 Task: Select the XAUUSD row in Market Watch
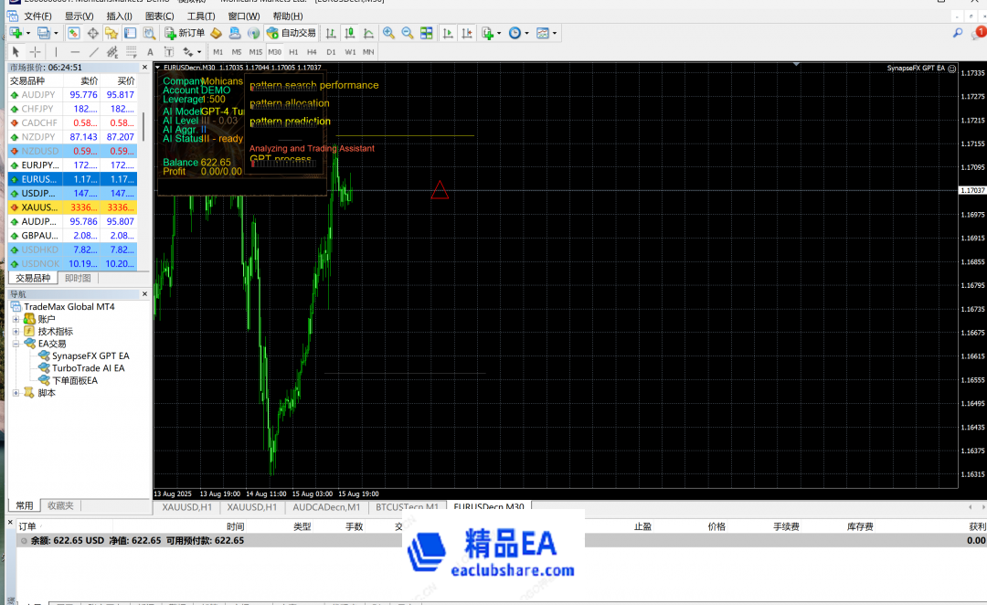pyautogui.click(x=40, y=207)
